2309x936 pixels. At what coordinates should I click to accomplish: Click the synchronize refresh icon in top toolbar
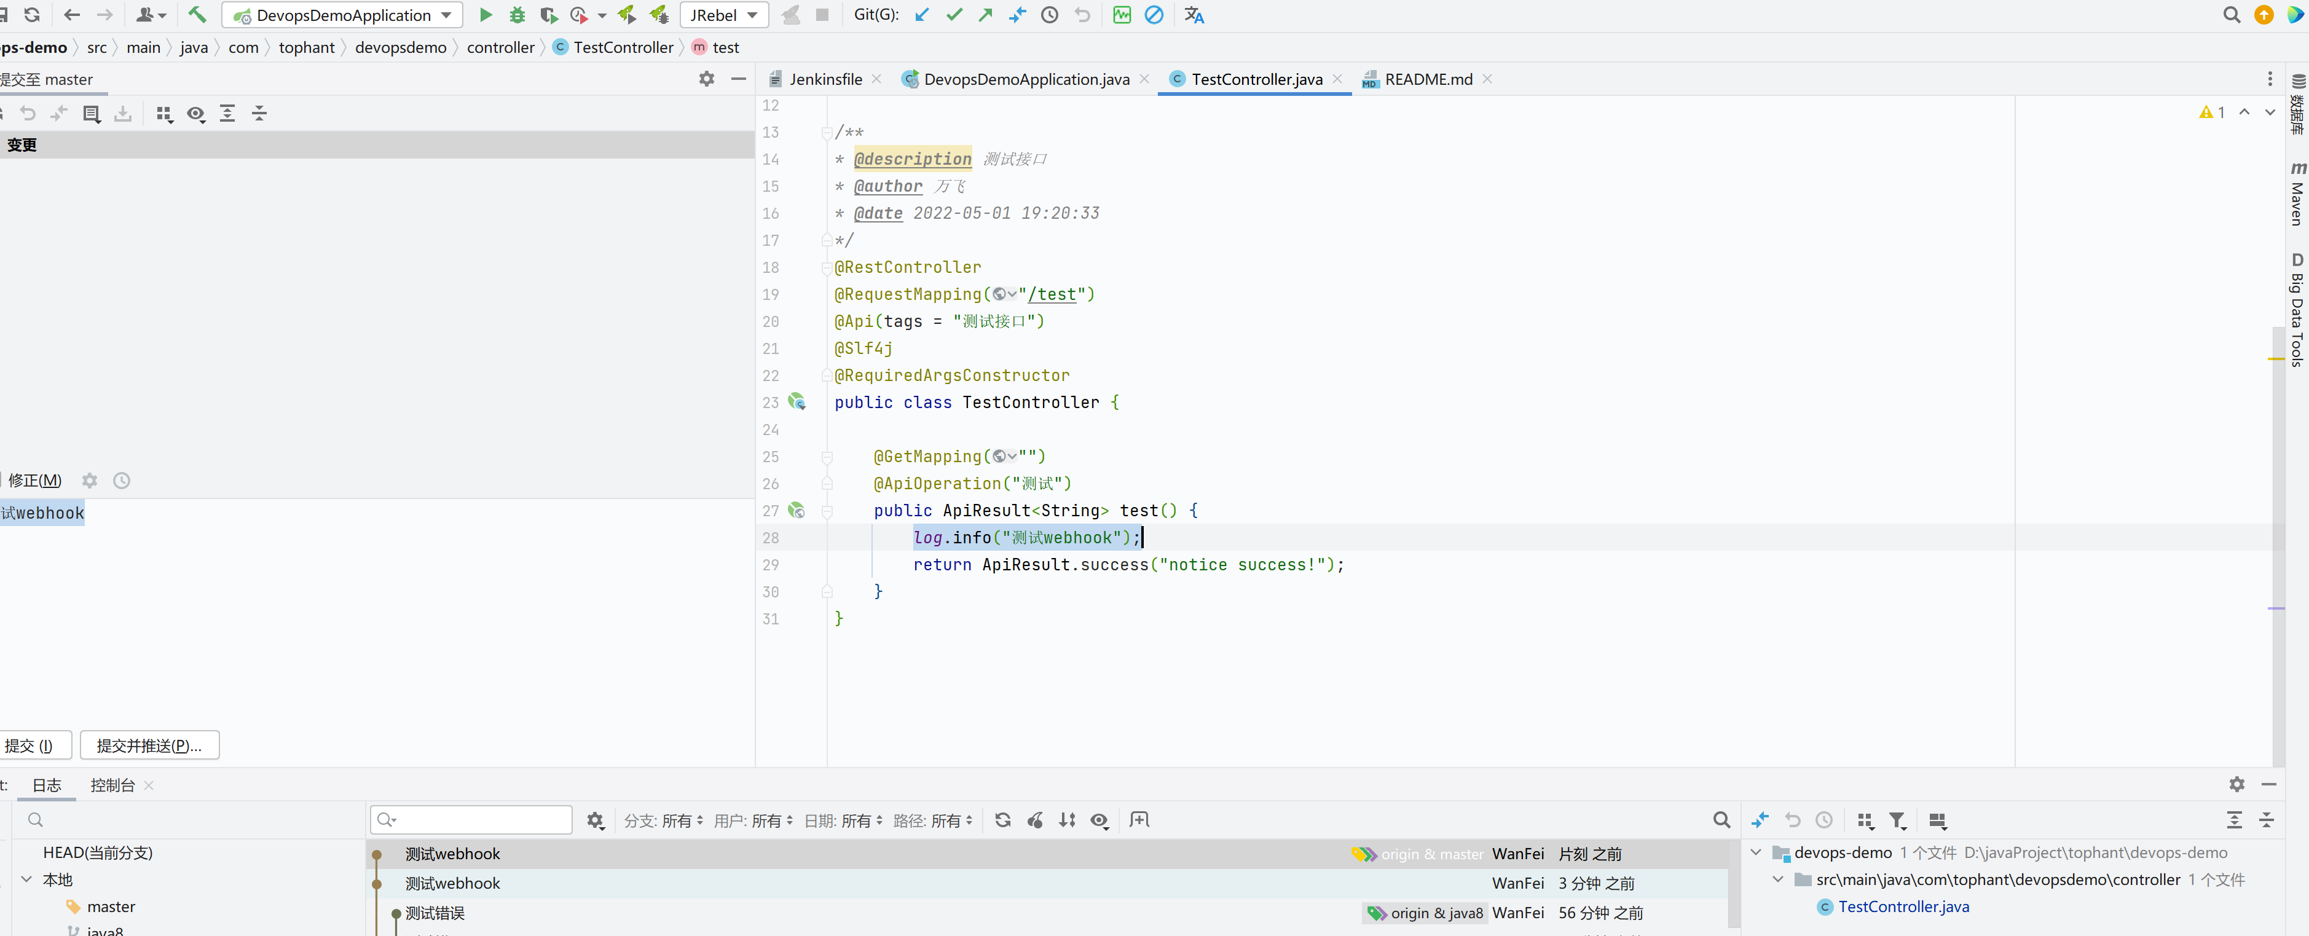tap(33, 15)
